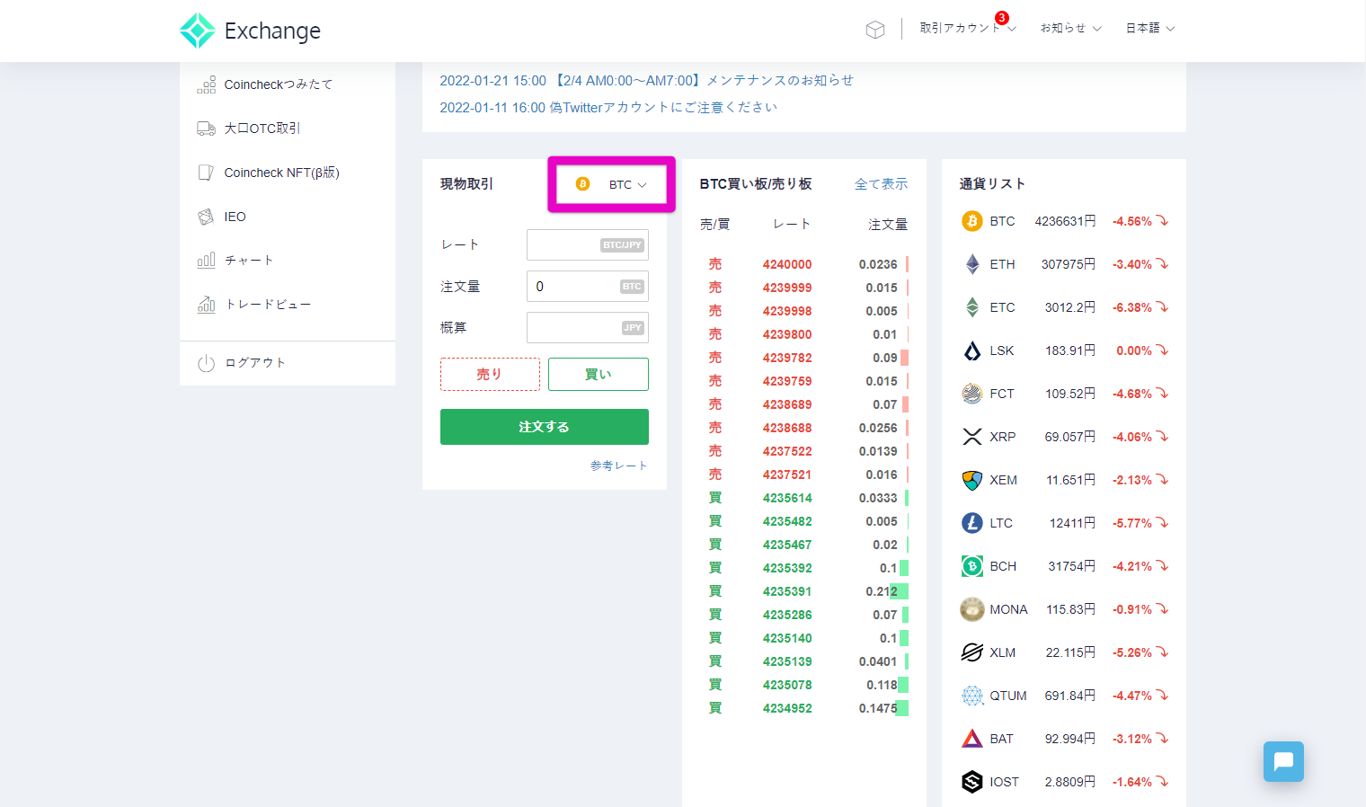Open the 全て表示 order book link
The height and width of the screenshot is (807, 1366).
(882, 182)
